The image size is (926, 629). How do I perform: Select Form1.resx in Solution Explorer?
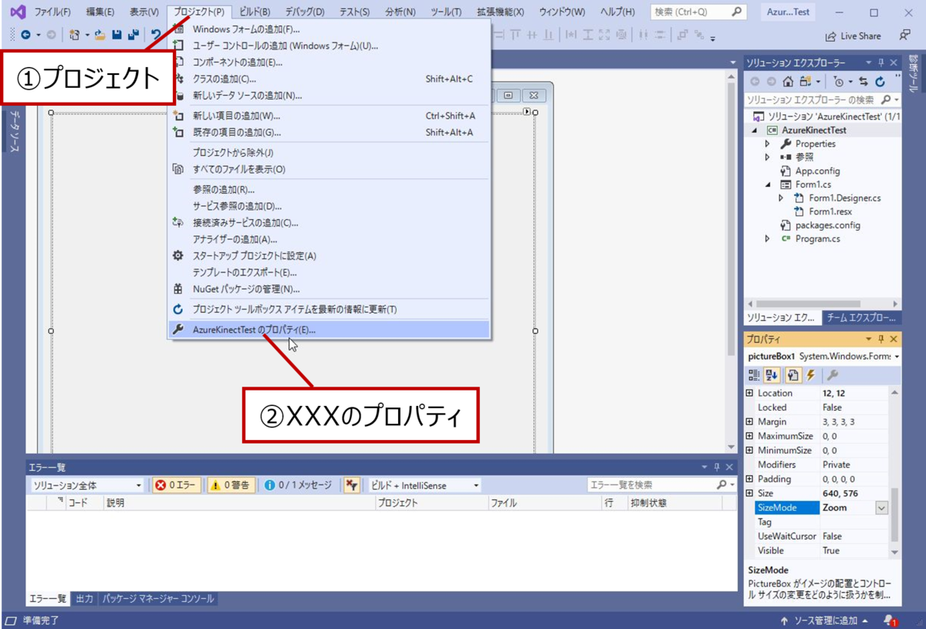(x=830, y=211)
